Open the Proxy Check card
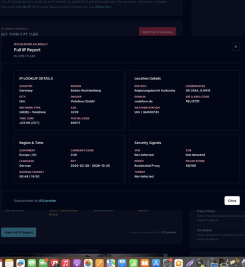245x267 pixels. tap(219, 216)
